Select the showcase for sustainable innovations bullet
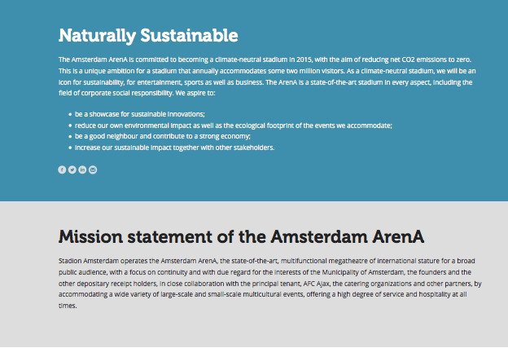This screenshot has width=508, height=348. tap(140, 114)
